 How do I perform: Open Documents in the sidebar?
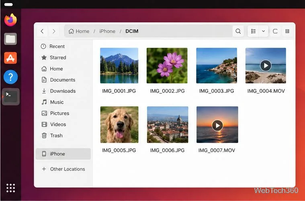(x=63, y=80)
